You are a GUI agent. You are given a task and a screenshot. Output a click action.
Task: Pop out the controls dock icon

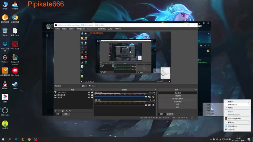[196, 90]
